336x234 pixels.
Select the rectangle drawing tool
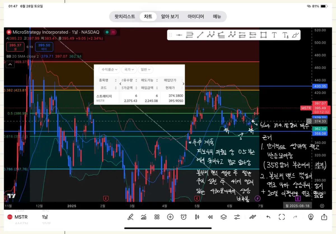(x=263, y=35)
